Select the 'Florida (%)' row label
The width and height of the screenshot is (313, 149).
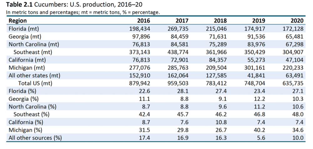[22, 91]
